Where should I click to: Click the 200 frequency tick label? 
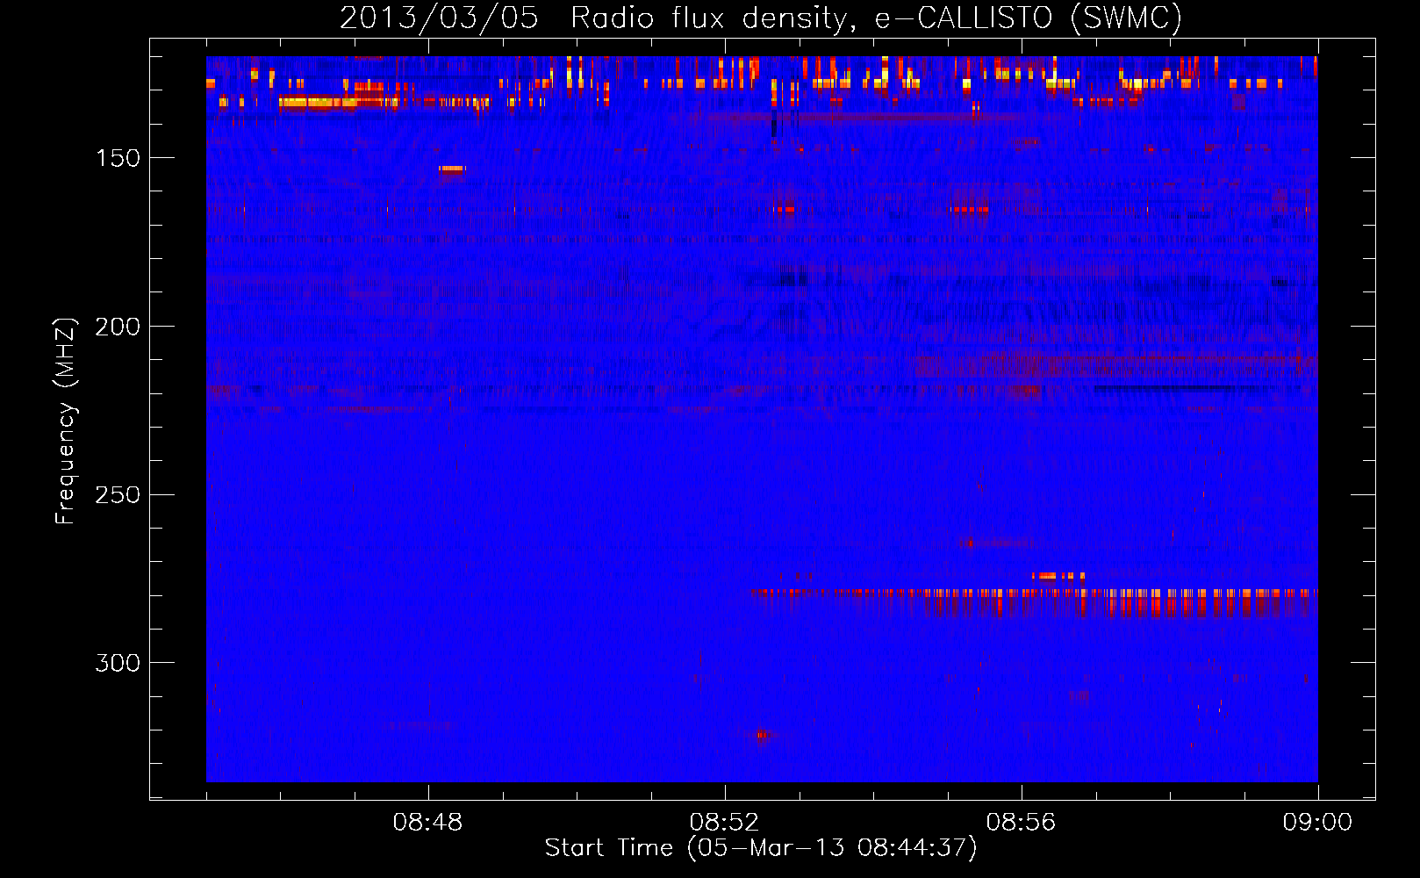(x=118, y=327)
